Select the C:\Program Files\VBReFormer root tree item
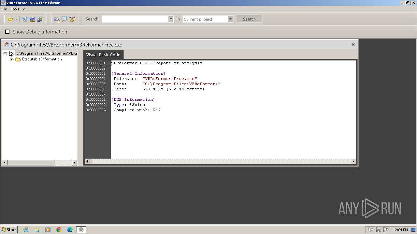Image resolution: width=417 pixels, height=234 pixels. click(x=46, y=53)
